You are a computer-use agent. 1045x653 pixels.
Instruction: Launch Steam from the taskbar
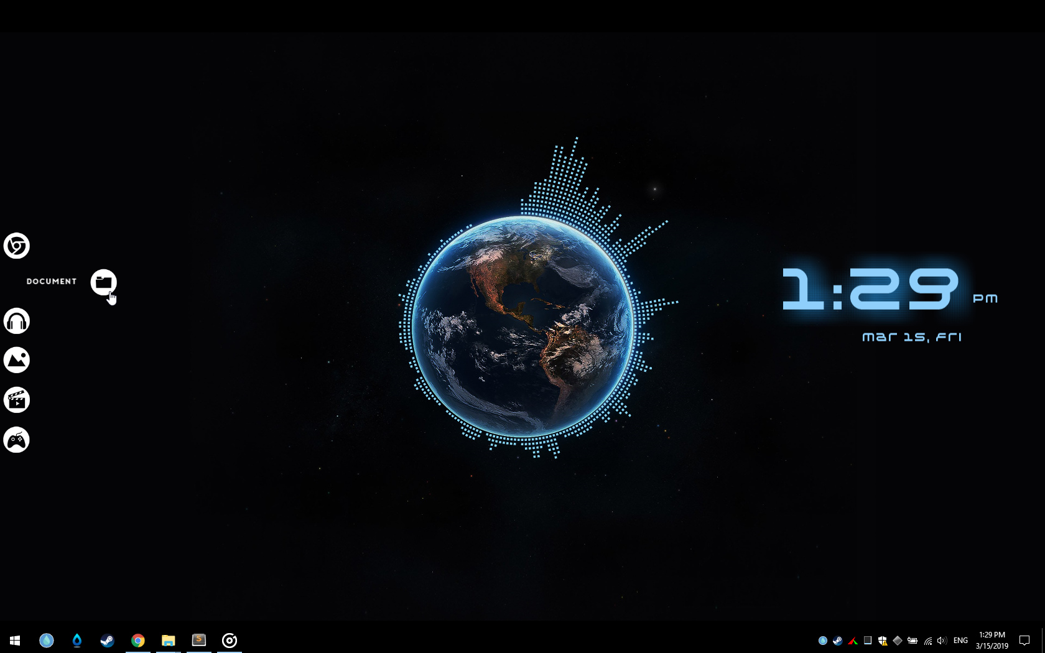tap(107, 640)
